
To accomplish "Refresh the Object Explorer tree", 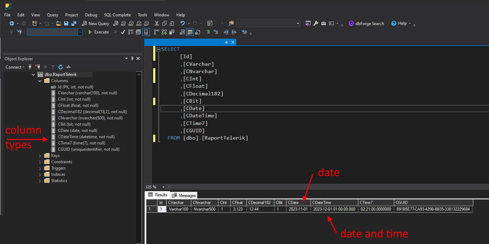I will coord(61,67).
